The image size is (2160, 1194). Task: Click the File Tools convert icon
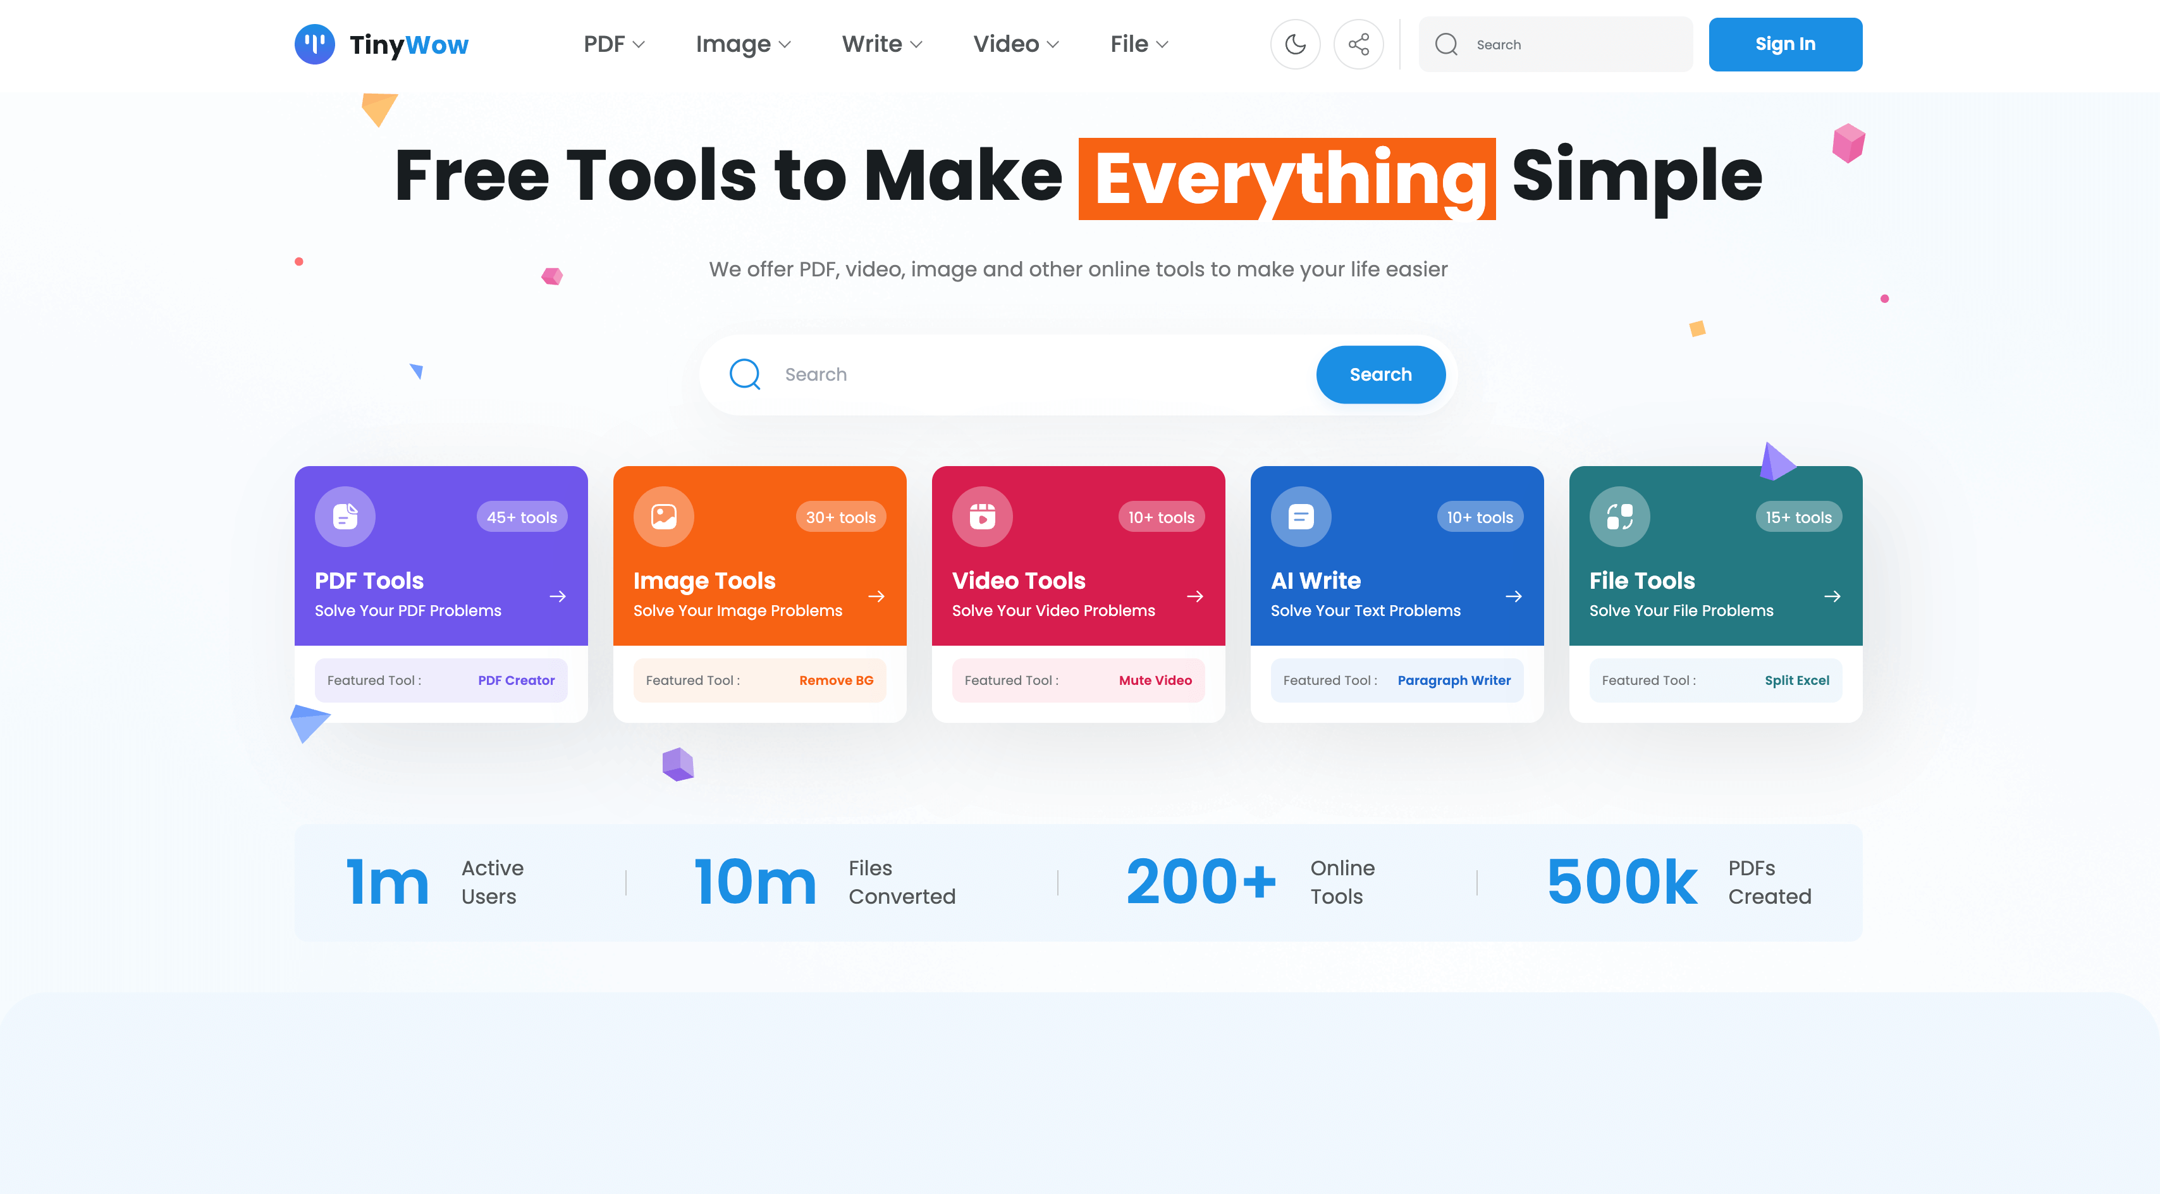(1619, 517)
